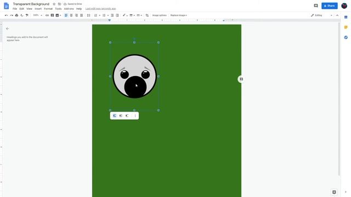The height and width of the screenshot is (197, 351).
Task: Open the Keep notes side panel
Action: 346,27
